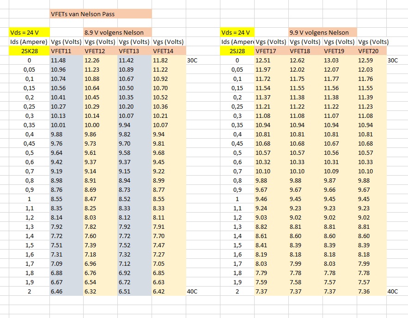
Task: Click the 'Vds = 24 V' cell above 2SJ28
Action: 237,32
